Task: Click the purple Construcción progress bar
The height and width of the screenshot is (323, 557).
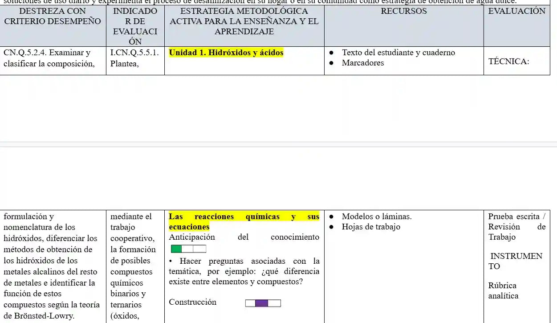Action: 263,303
